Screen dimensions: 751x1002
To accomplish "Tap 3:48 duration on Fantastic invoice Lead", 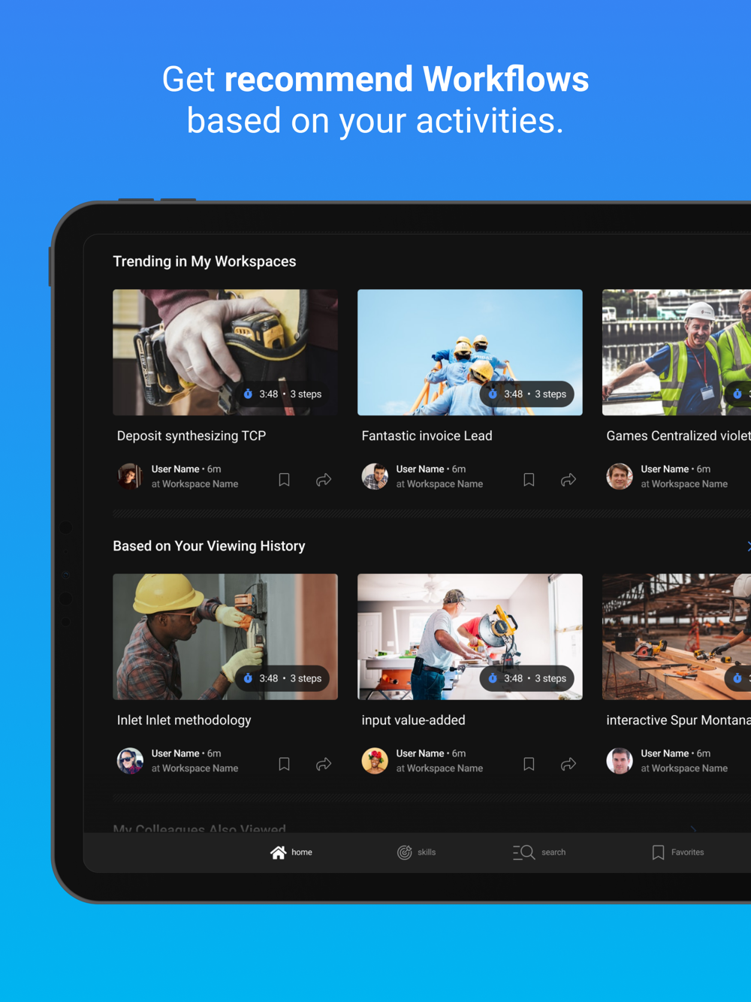I will pyautogui.click(x=514, y=394).
